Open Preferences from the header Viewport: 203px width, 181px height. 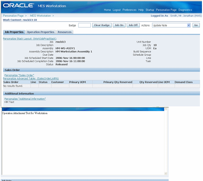point(129,10)
